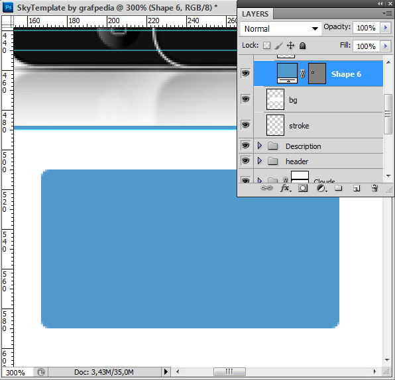The height and width of the screenshot is (380, 395).
Task: Click the delete layer trash icon
Action: click(374, 188)
